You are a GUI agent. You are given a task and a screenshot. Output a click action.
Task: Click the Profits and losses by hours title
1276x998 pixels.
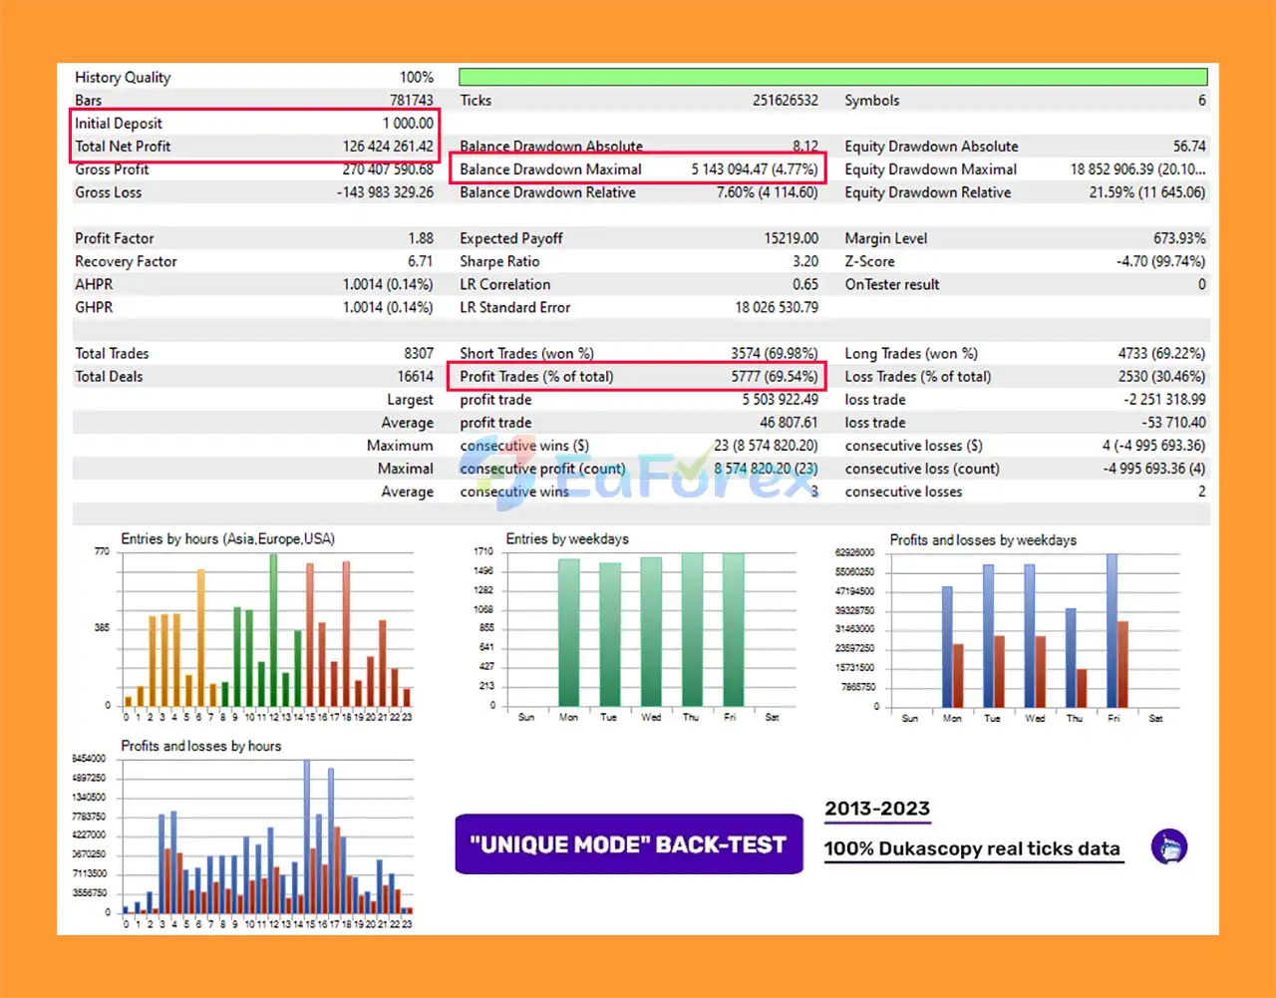(x=200, y=746)
